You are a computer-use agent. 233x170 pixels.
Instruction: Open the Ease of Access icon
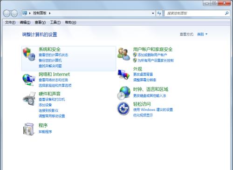pyautogui.click(x=123, y=109)
